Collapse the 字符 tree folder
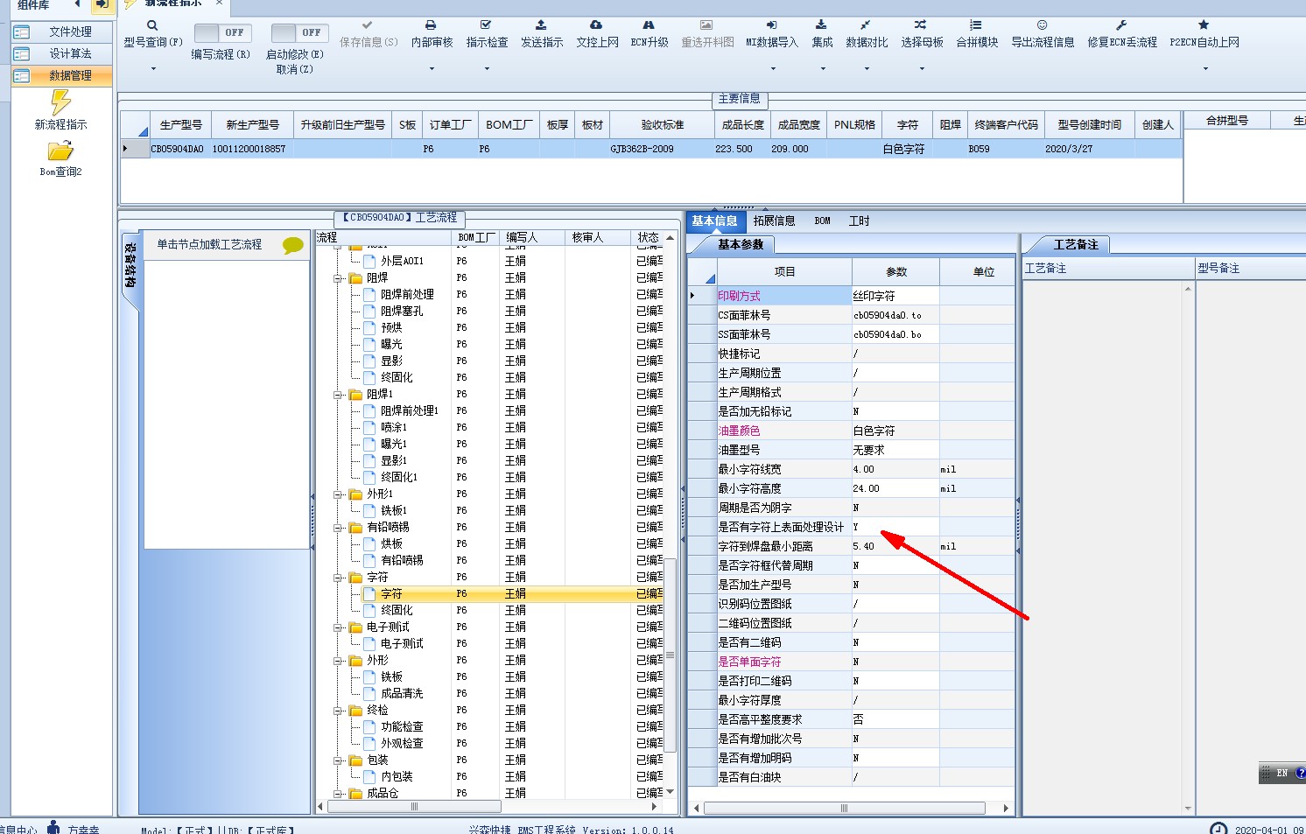Screen dimensions: 1306x834 pos(338,578)
